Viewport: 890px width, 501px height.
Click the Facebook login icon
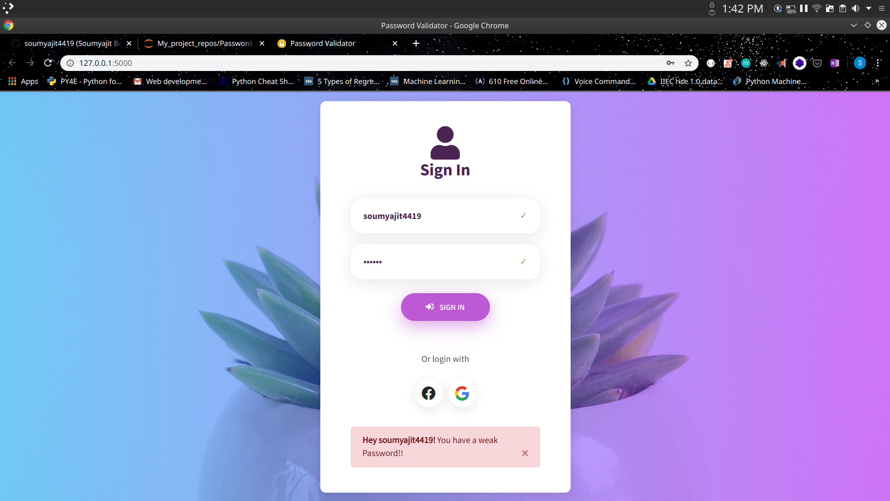tap(428, 393)
